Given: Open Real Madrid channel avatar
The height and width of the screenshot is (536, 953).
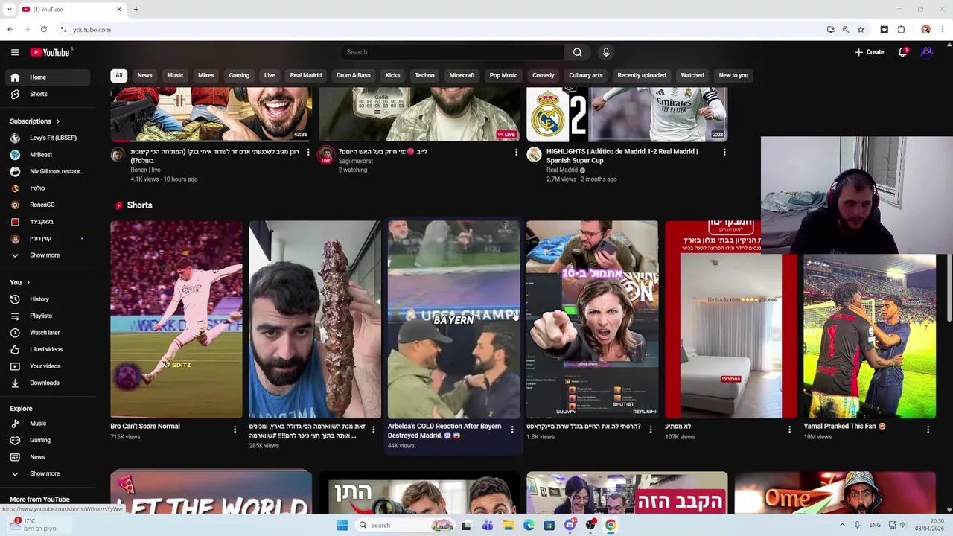Looking at the screenshot, I should (534, 154).
